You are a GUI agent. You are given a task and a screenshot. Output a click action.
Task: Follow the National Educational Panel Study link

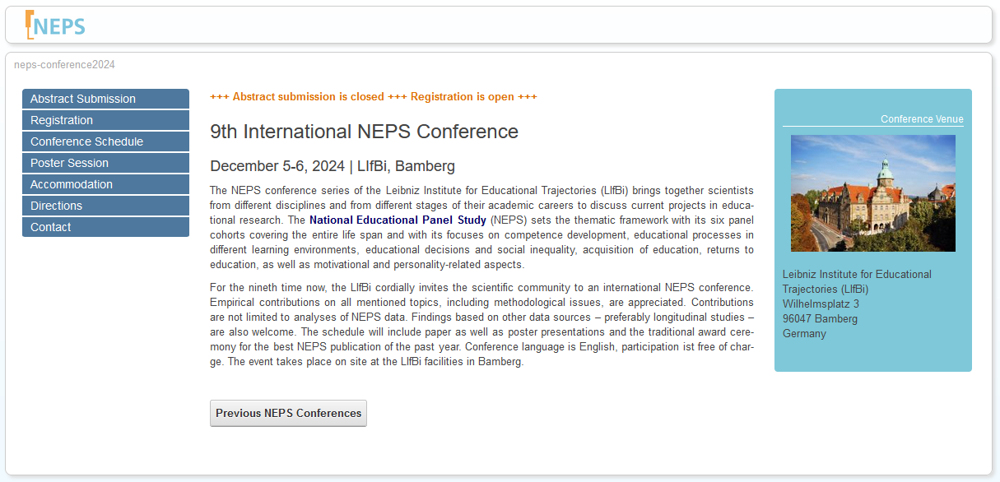398,220
